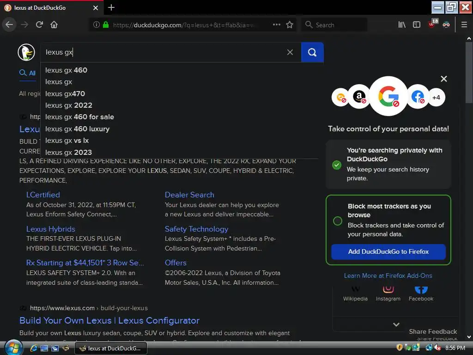This screenshot has height=355, width=473.
Task: Click in the DuckDuckGo search input field
Action: (x=163, y=52)
